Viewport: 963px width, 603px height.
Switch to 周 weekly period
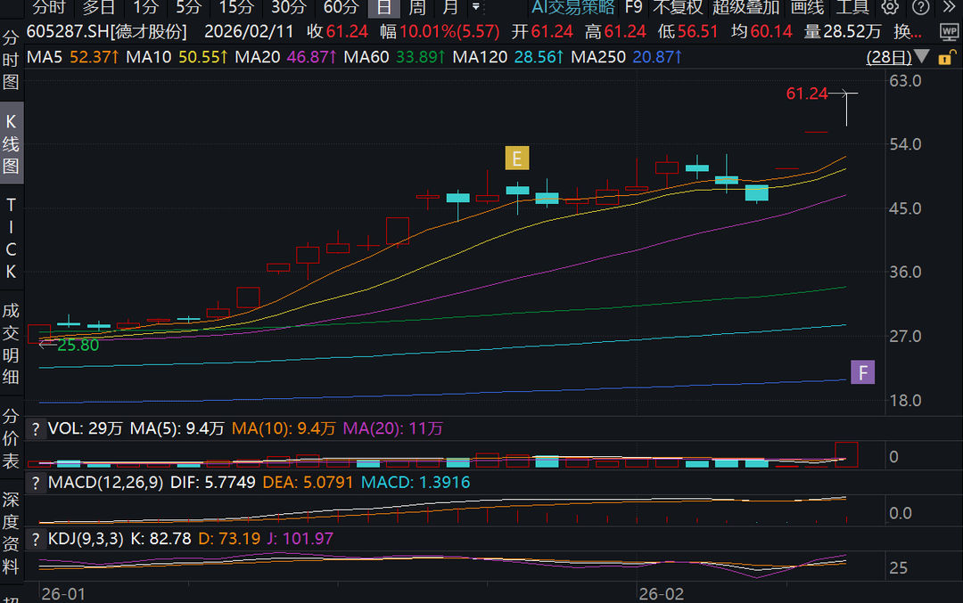[x=416, y=8]
